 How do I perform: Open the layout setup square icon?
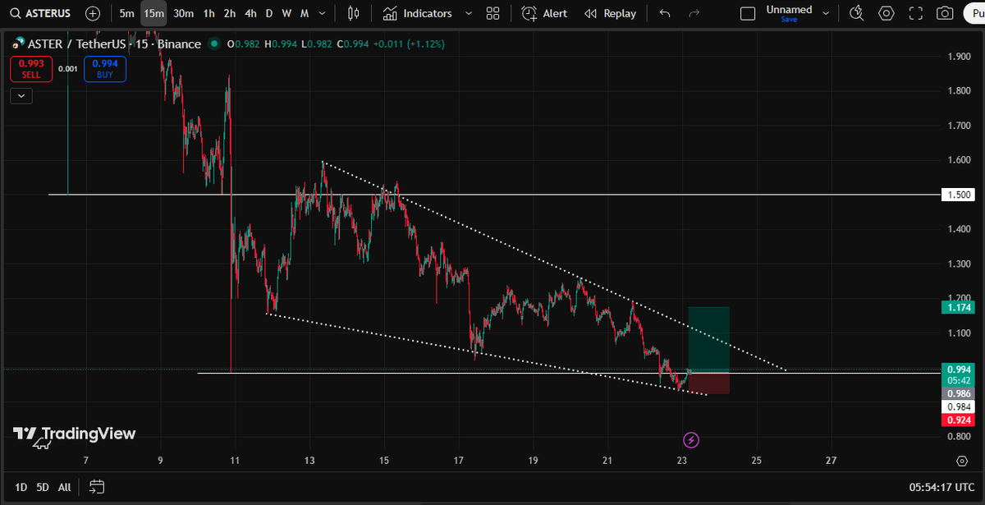point(747,14)
